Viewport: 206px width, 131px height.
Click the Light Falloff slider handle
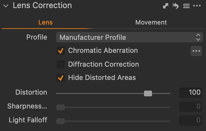coord(61,121)
